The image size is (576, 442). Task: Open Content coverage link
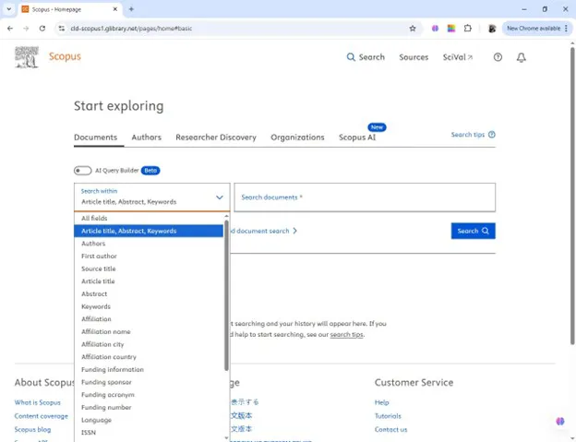pyautogui.click(x=42, y=416)
